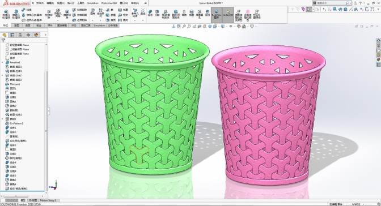
Task: Click the Revolved Boss/Base tool icon
Action: (x=16, y=12)
